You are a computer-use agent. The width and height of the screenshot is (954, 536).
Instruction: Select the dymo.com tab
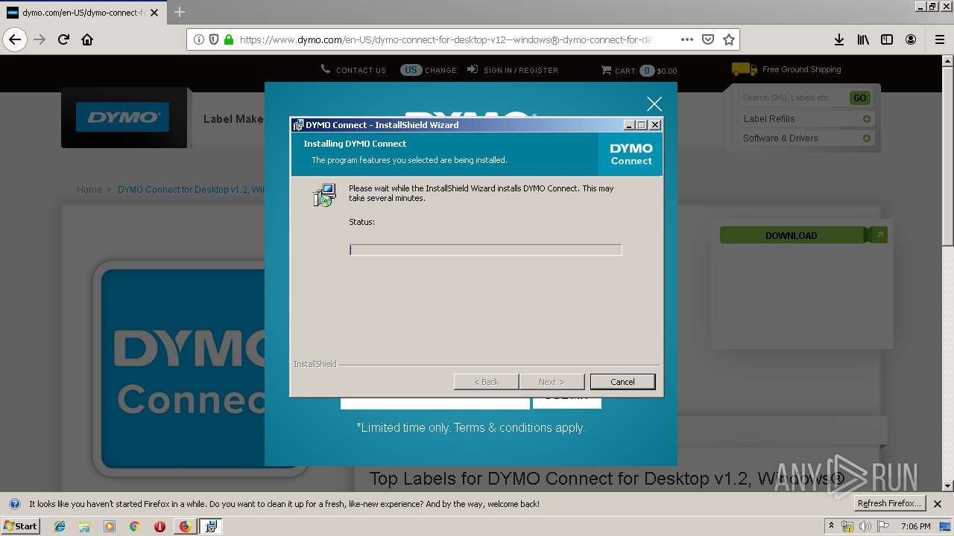point(83,13)
